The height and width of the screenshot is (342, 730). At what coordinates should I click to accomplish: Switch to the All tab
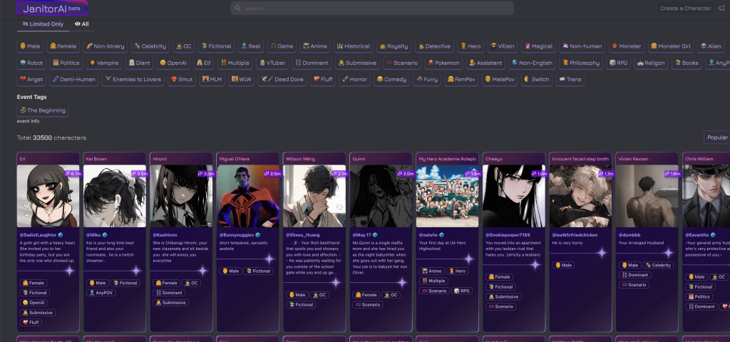[x=82, y=24]
